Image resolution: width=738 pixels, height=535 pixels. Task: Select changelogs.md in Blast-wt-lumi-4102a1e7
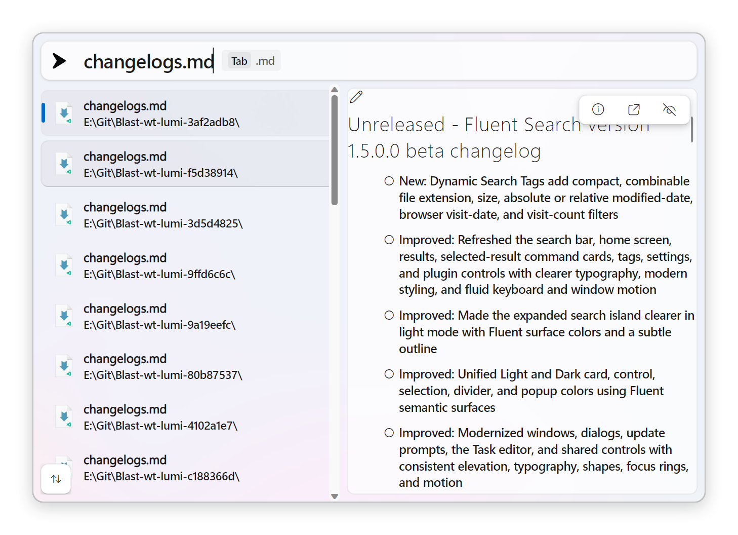[x=185, y=417]
